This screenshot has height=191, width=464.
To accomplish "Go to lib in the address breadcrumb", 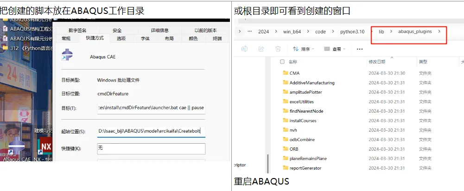I will (x=381, y=32).
